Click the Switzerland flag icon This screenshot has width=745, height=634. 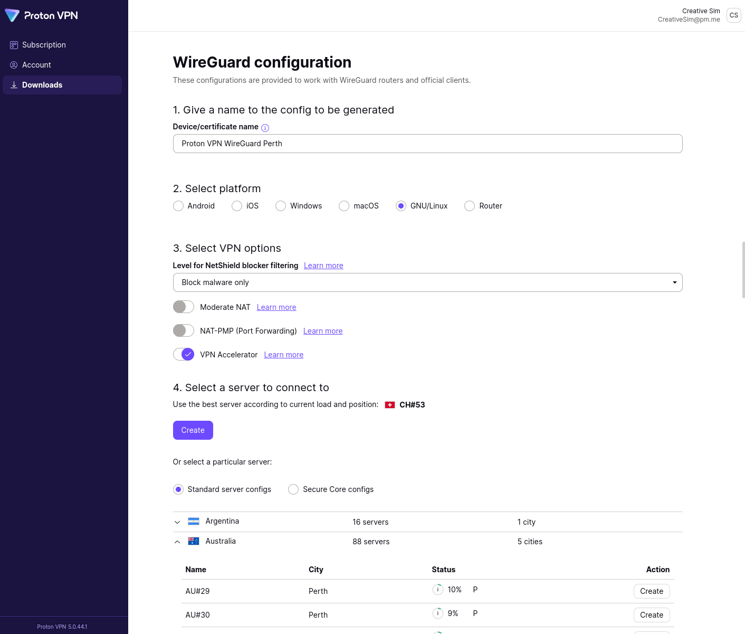390,405
